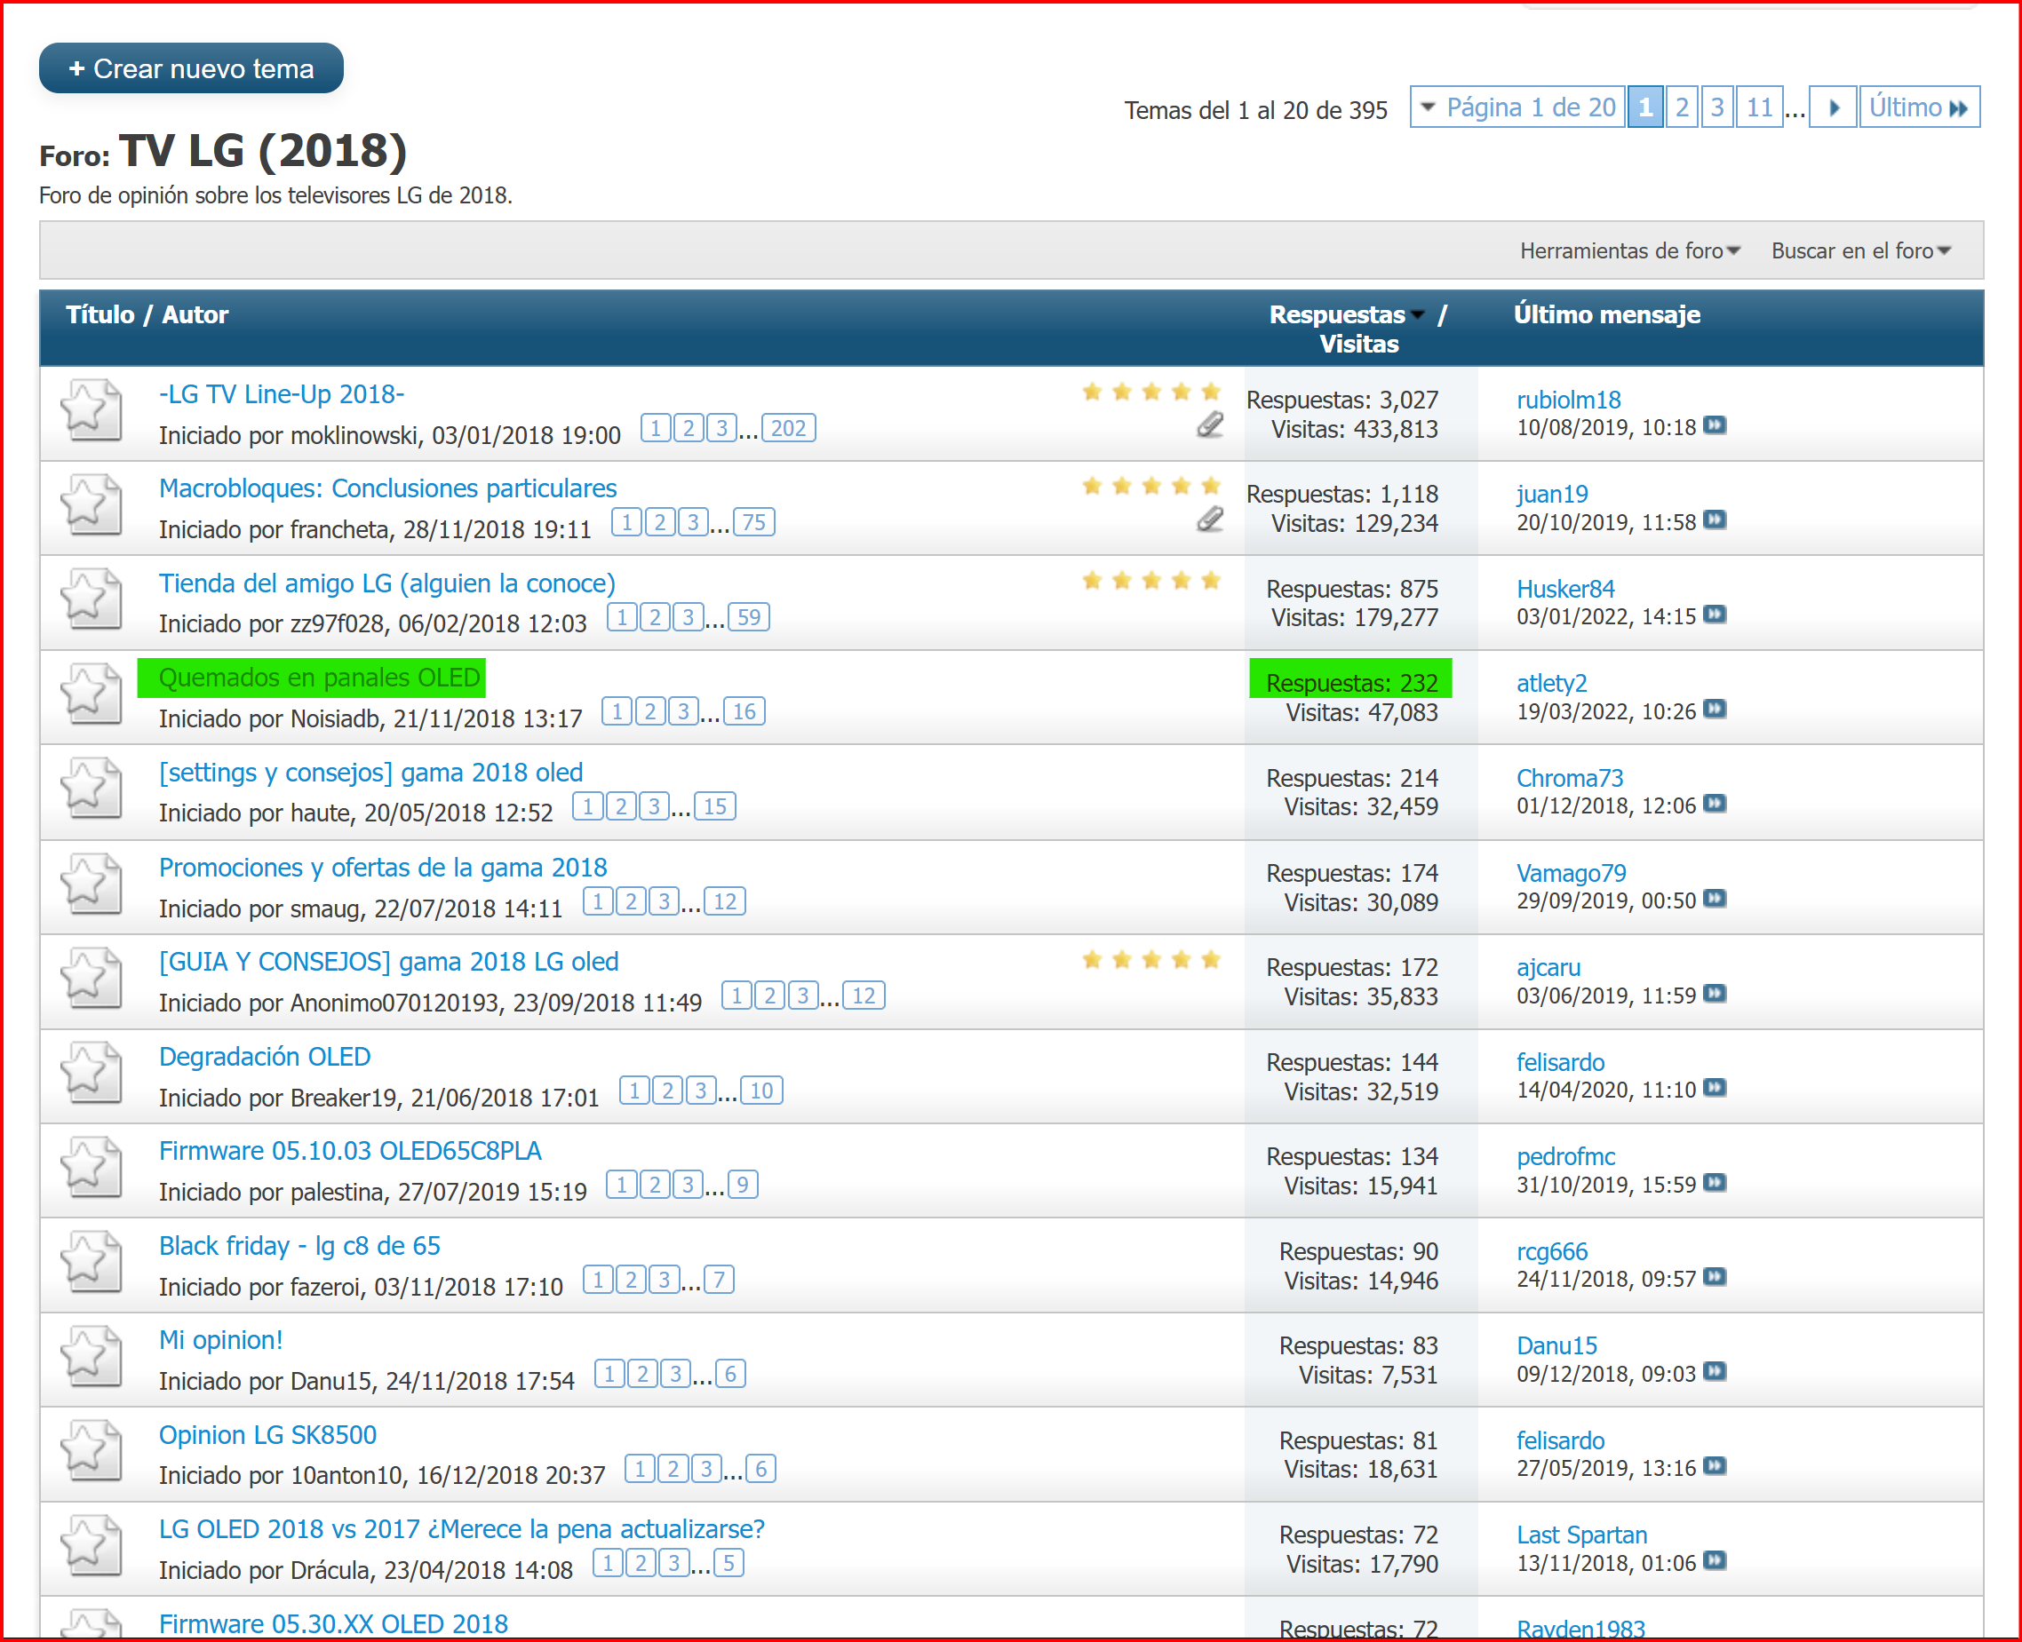Image resolution: width=2022 pixels, height=1642 pixels.
Task: Click thread status icon for Macrobloques thread
Action: pyautogui.click(x=92, y=505)
